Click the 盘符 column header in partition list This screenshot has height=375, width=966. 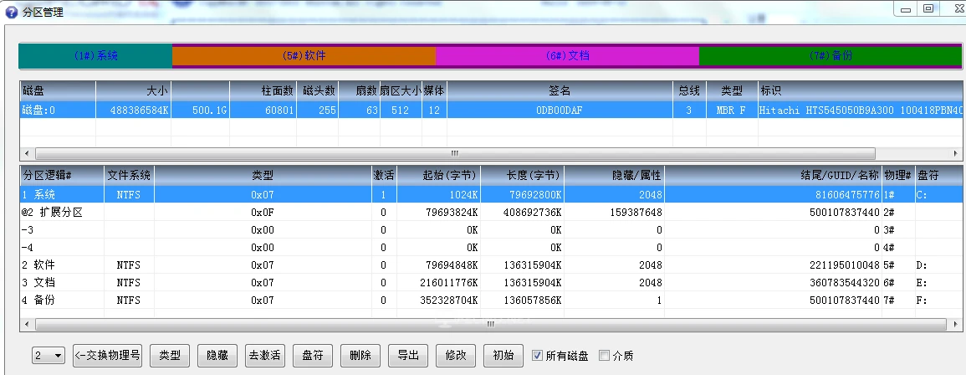[x=939, y=175]
